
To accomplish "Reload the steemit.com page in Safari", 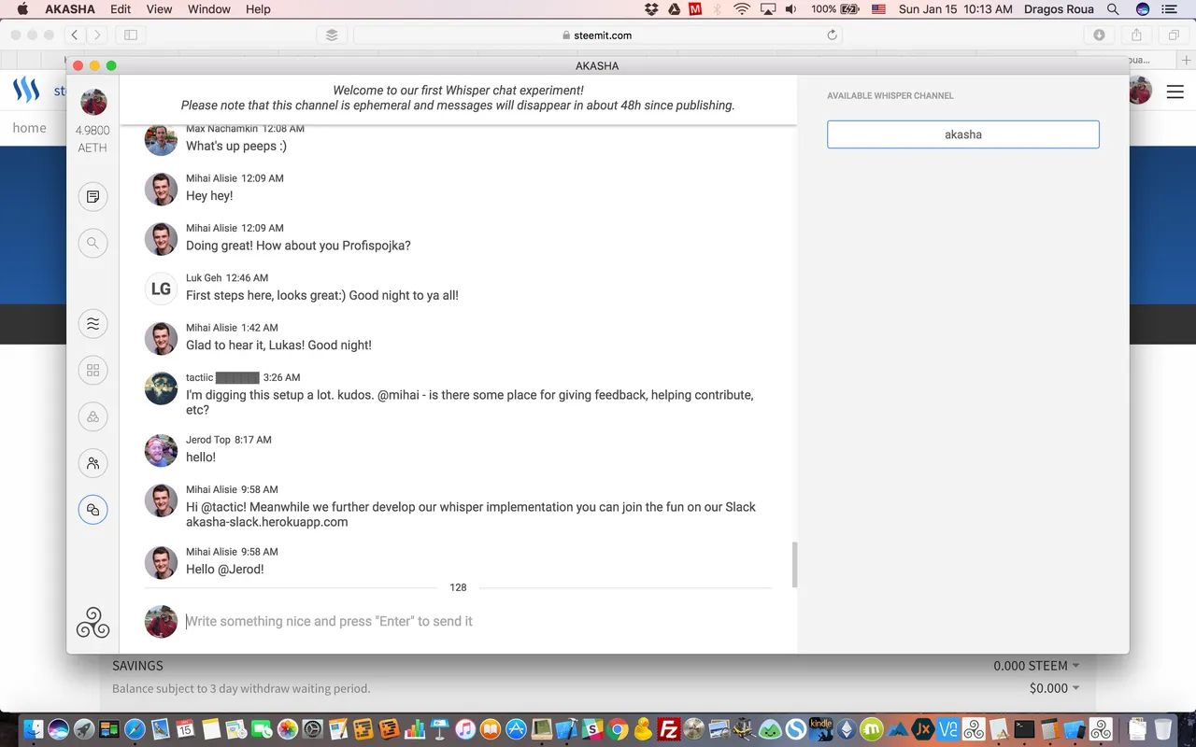I will click(832, 35).
